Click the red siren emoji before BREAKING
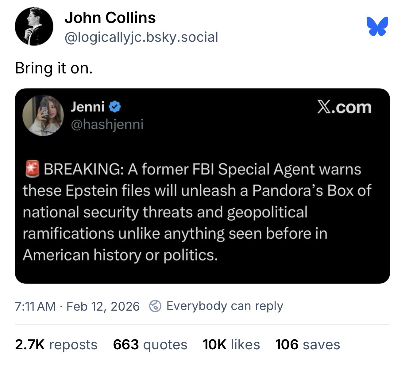 click(32, 169)
